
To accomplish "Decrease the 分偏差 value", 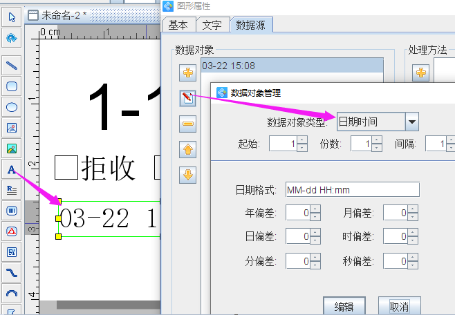I will [315, 265].
